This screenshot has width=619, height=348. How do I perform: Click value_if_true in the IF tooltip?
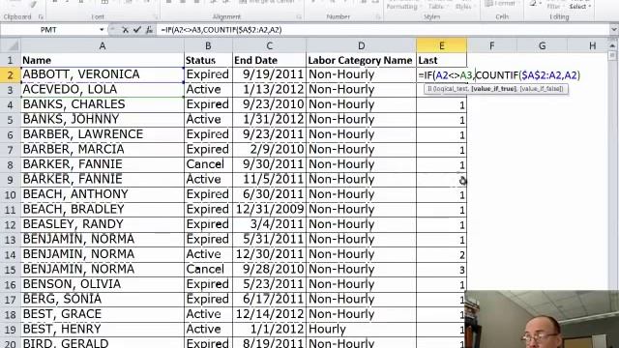coord(494,89)
